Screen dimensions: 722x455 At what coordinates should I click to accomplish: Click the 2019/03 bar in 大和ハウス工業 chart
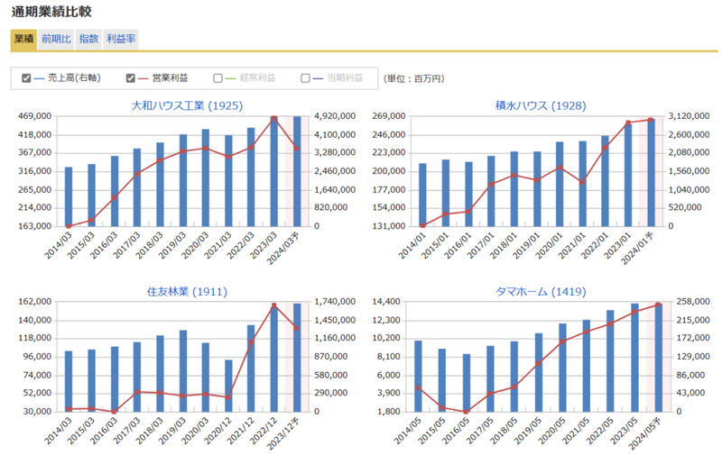tap(183, 180)
